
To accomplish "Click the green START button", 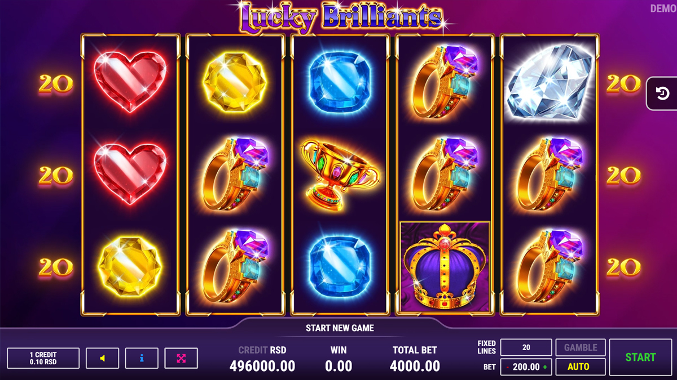I will click(640, 357).
